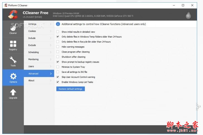Enable Only delete Recycle Bin files older than 24 hours

(58, 42)
